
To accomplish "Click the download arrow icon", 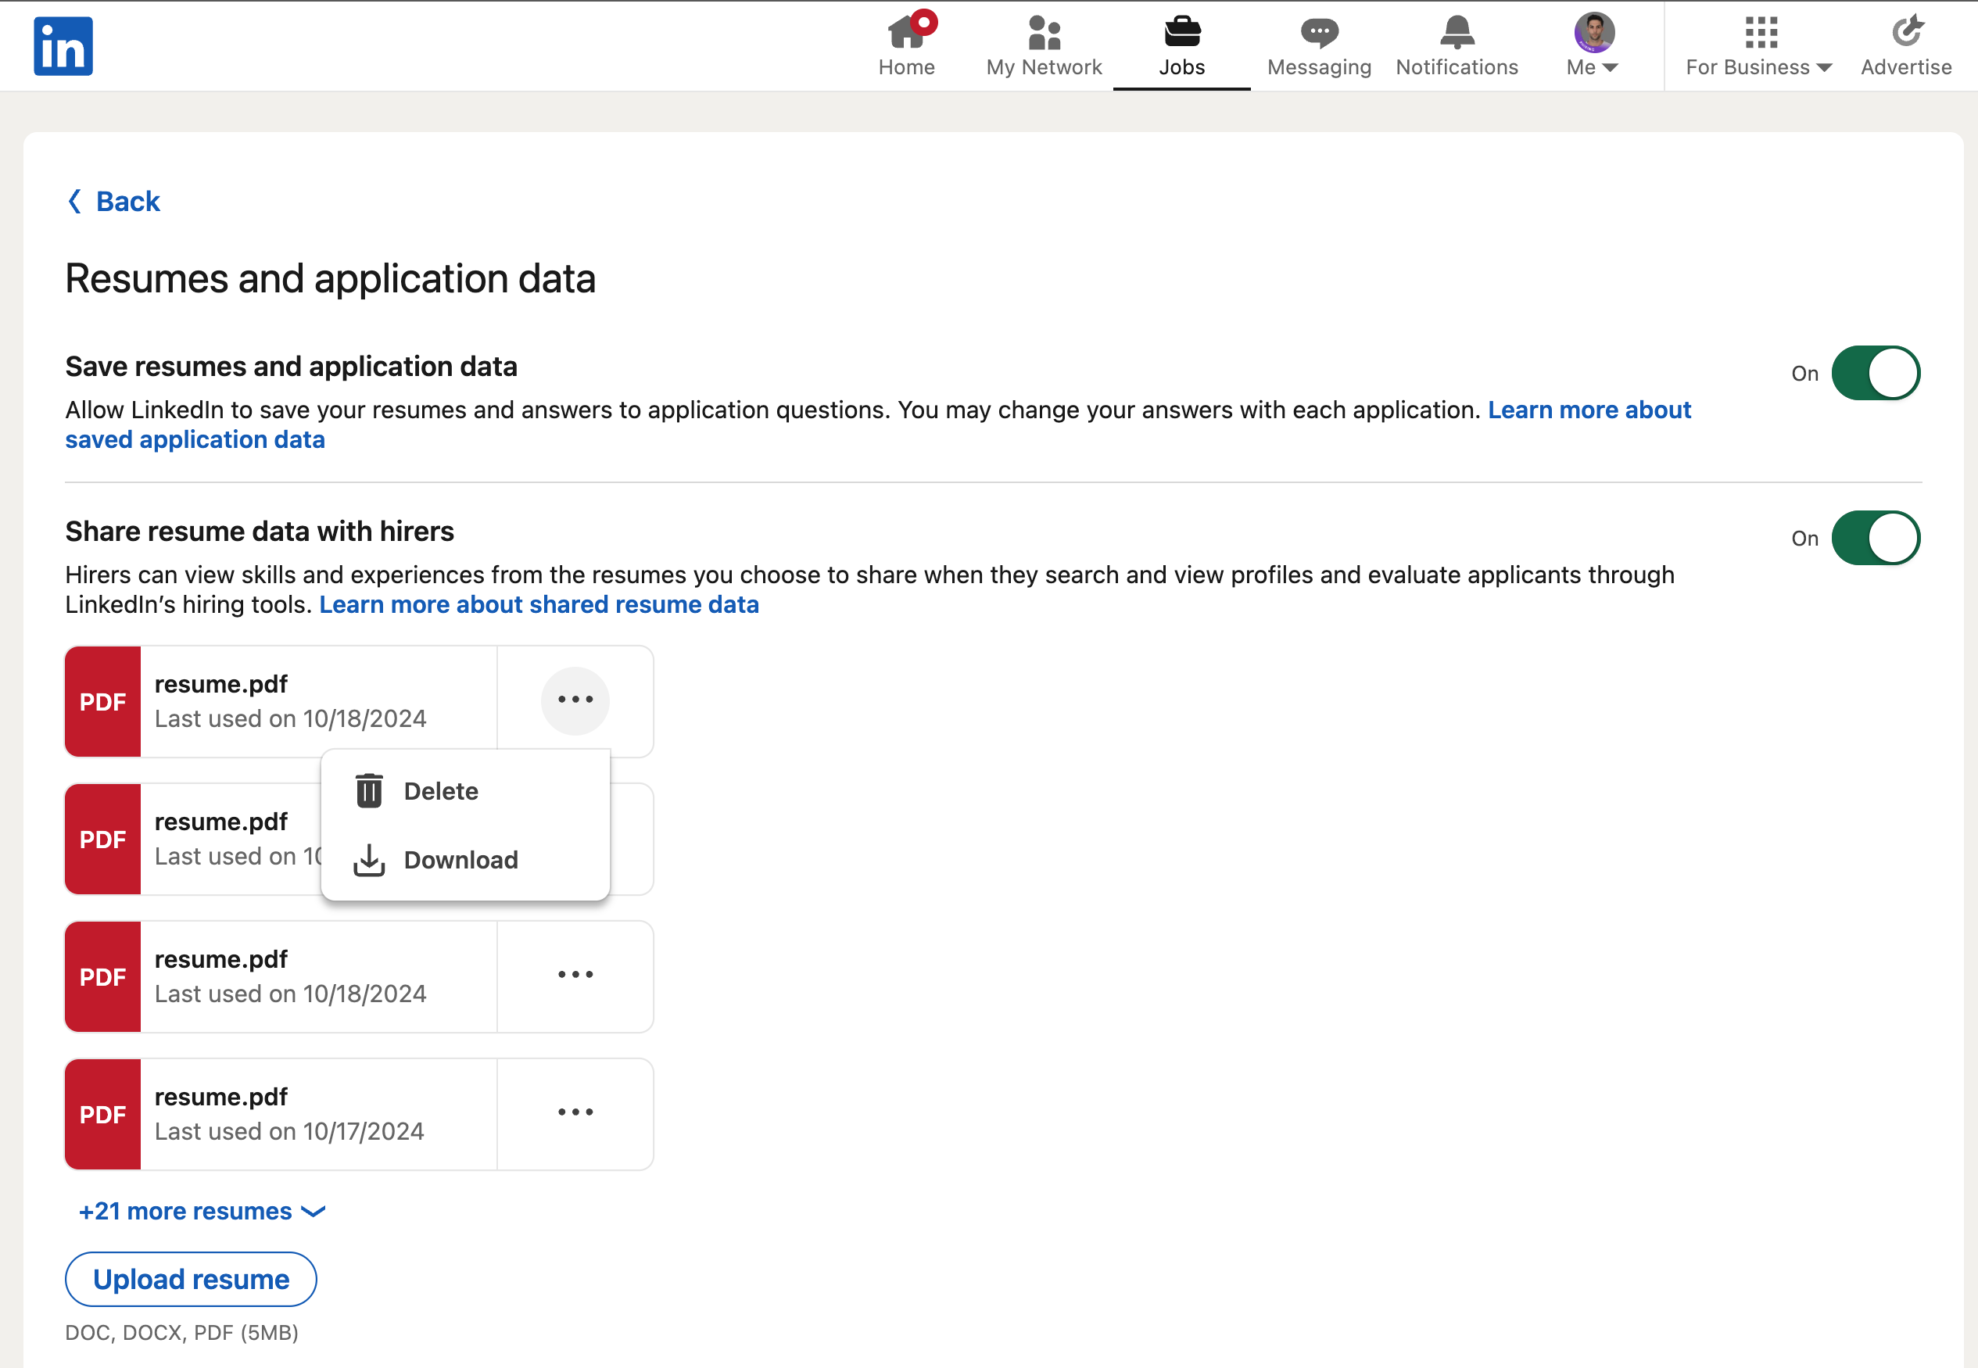I will [x=369, y=860].
